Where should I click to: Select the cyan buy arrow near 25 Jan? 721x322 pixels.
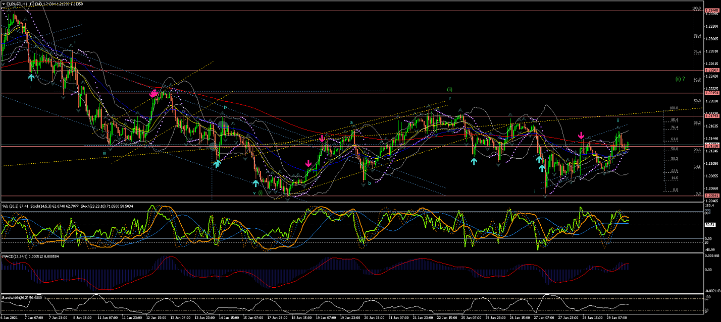(x=474, y=161)
